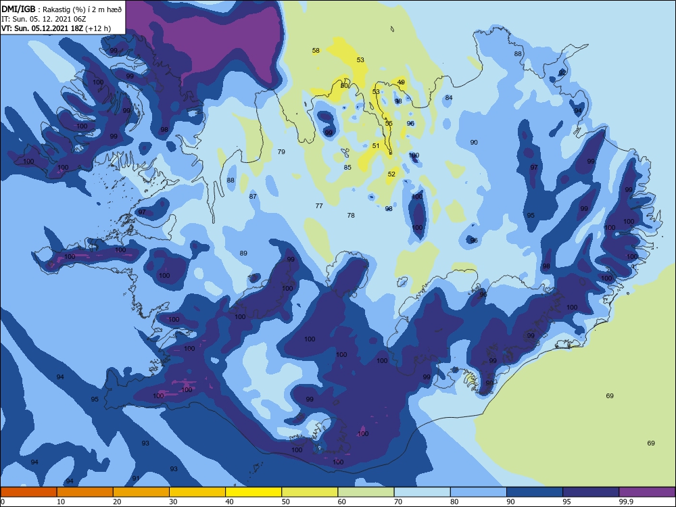Image resolution: width=676 pixels, height=507 pixels.
Task: Select the light green 60–70 legend swatch
Action: click(366, 492)
